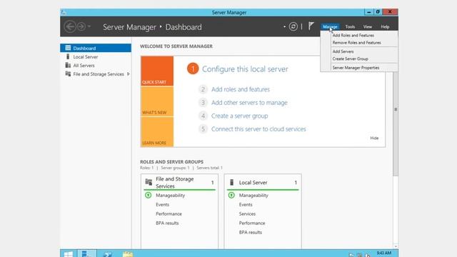
Task: Open the navigation history dropdown arrow
Action: click(x=89, y=26)
